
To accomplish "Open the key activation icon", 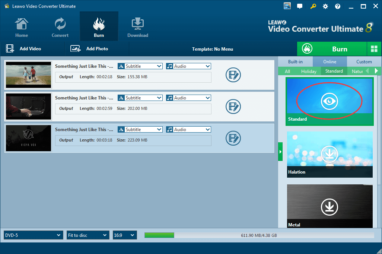I will coord(313,6).
